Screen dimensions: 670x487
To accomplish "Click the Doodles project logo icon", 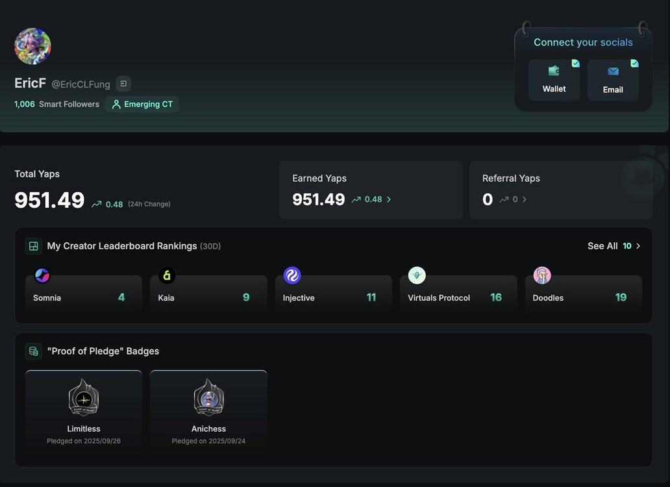I will coord(542,275).
